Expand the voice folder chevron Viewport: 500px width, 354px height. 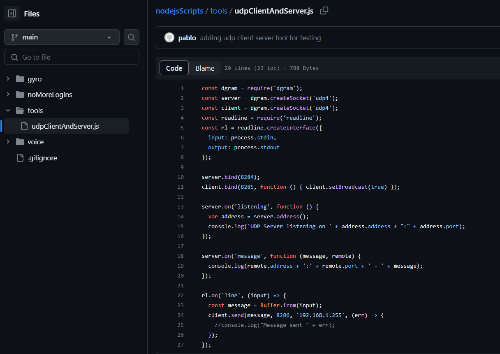[x=8, y=142]
